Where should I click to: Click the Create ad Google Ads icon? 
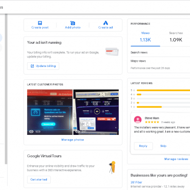105,23
